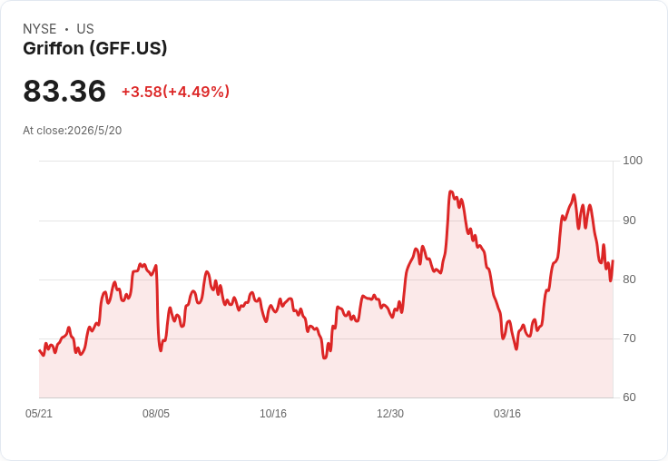Click the 05/21 date axis label

pyautogui.click(x=39, y=413)
